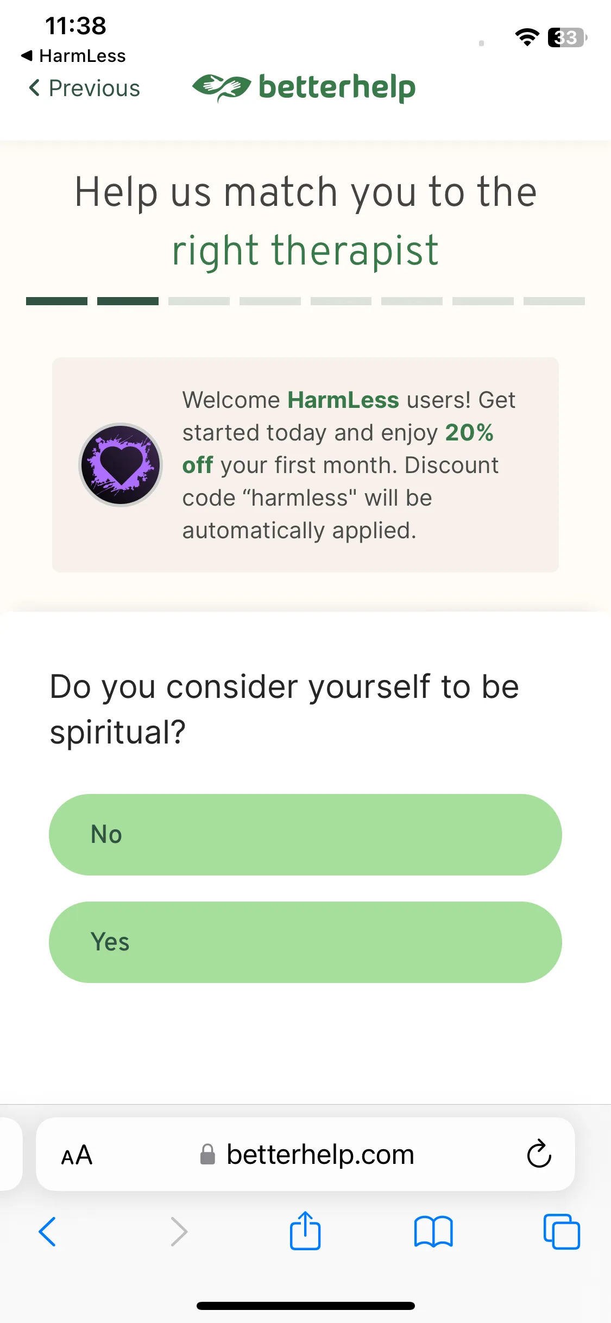
Task: Tap the first progress bar segment
Action: point(56,301)
